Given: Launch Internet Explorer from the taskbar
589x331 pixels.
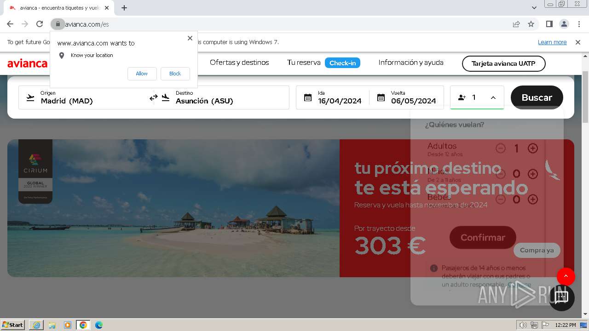Looking at the screenshot, I should [36, 325].
